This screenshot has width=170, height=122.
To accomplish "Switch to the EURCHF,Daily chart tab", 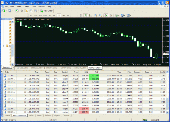I will point(80,68).
